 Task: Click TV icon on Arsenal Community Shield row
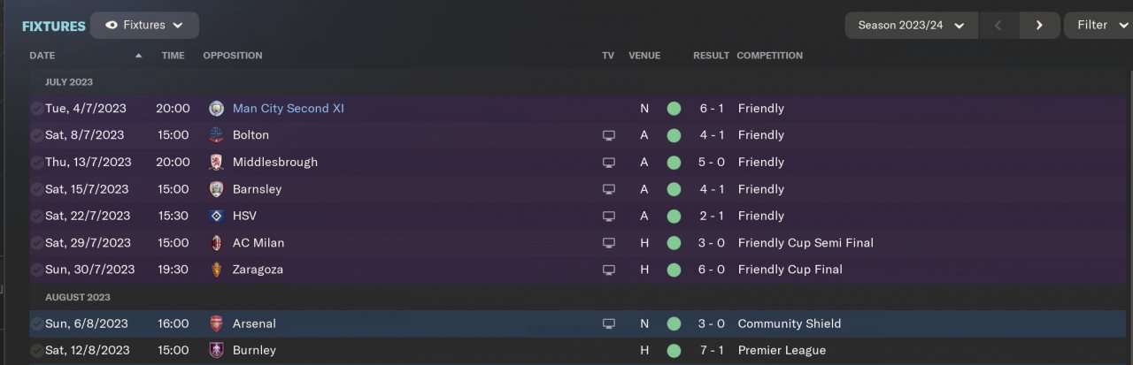coord(608,323)
